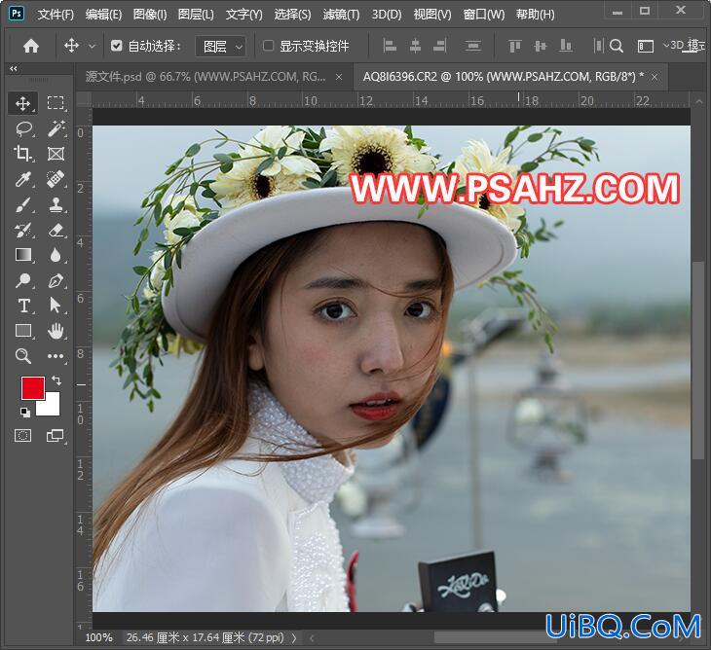Open the 选择(S) menu

point(292,15)
